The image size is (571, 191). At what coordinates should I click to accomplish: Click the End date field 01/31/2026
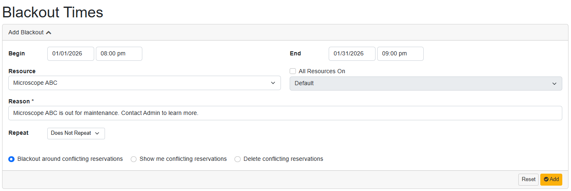(352, 54)
